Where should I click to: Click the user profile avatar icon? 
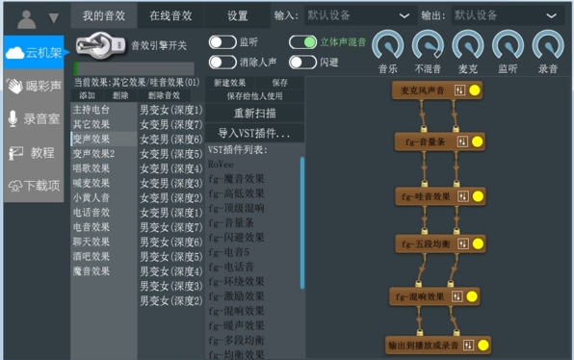(x=27, y=19)
